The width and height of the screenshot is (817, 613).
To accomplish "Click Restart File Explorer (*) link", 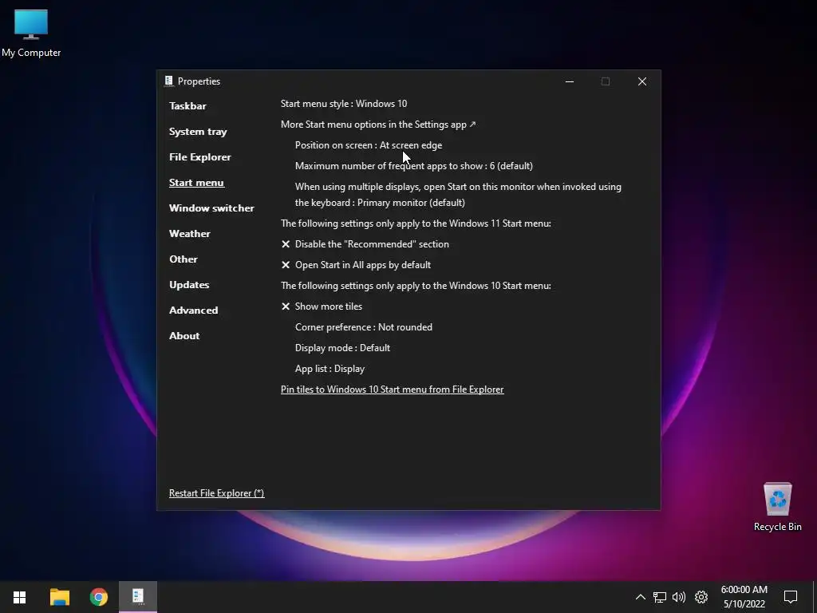I will tap(217, 493).
